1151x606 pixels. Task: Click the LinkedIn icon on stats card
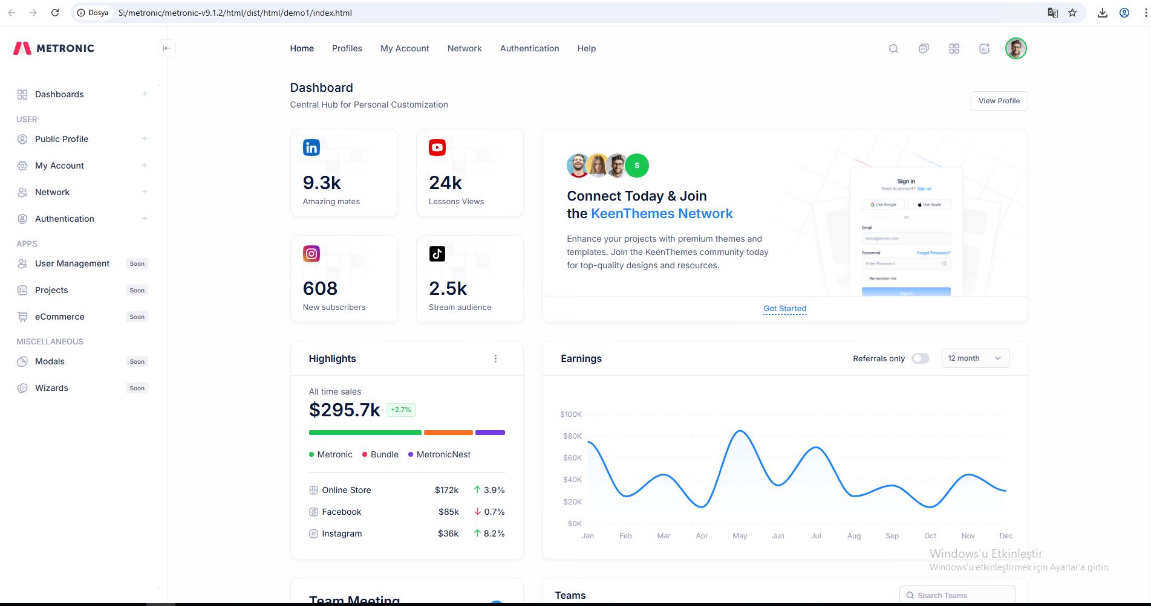(311, 147)
